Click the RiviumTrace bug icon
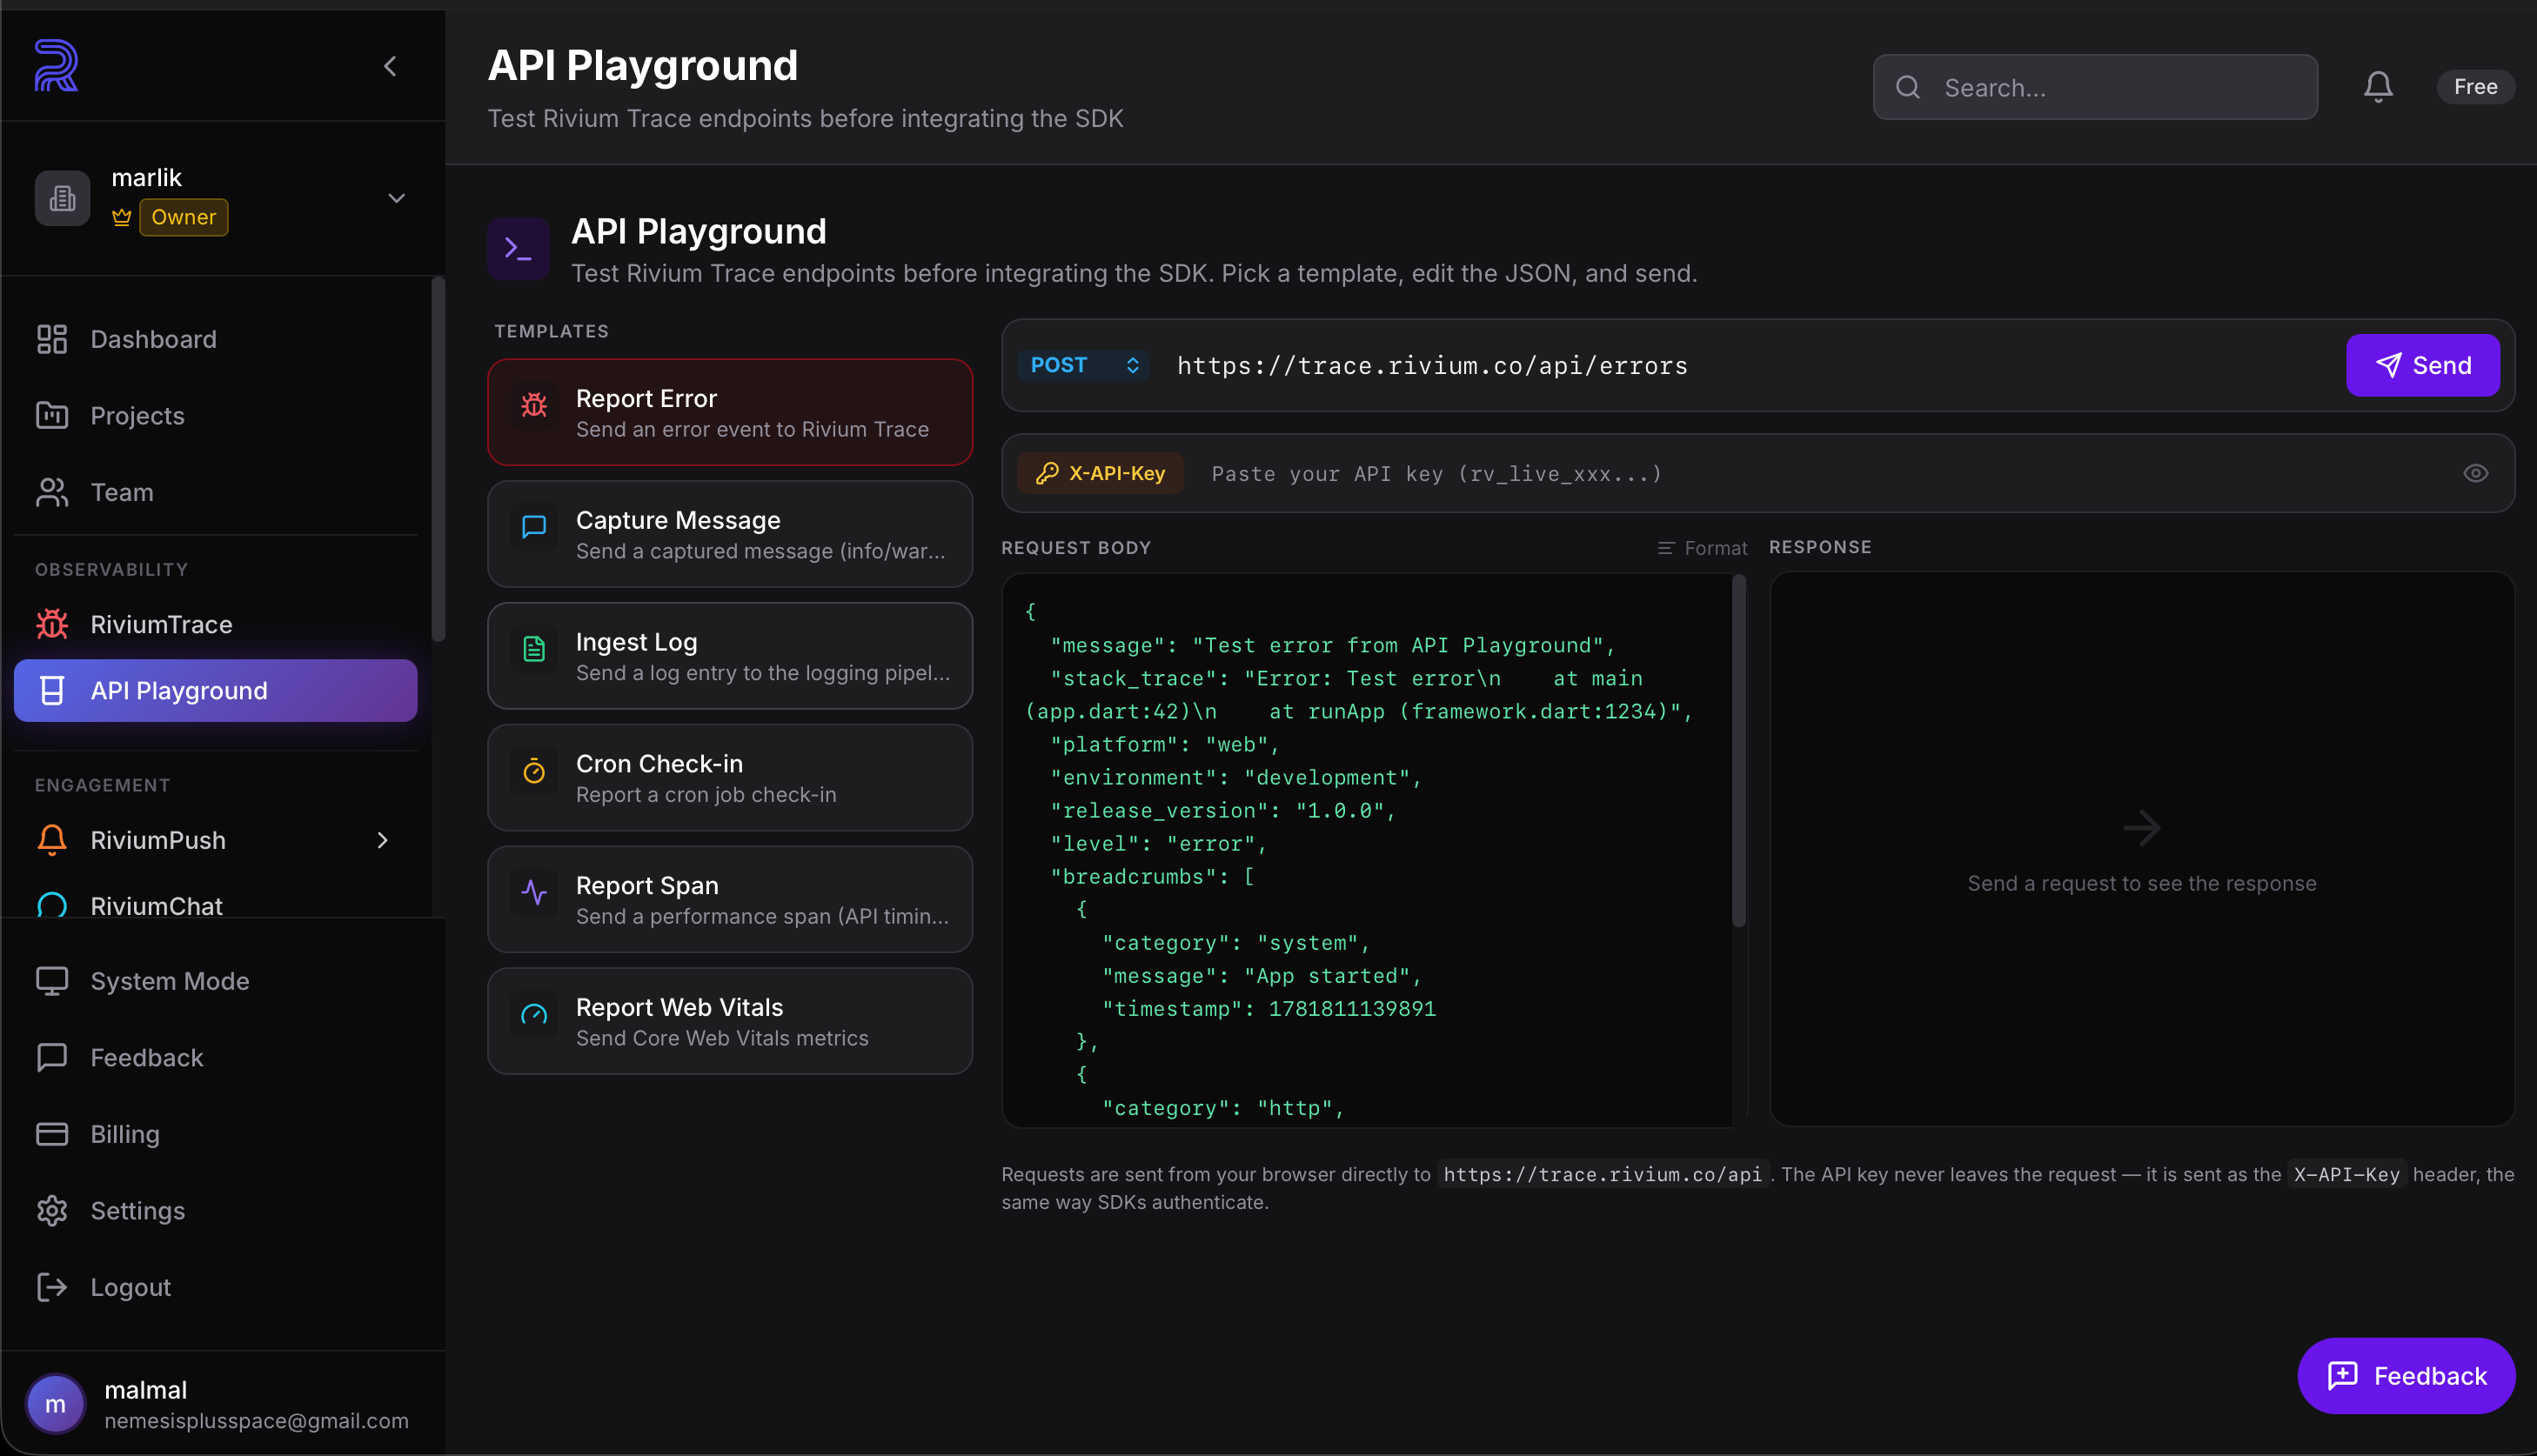The width and height of the screenshot is (2537, 1456). pyautogui.click(x=52, y=624)
